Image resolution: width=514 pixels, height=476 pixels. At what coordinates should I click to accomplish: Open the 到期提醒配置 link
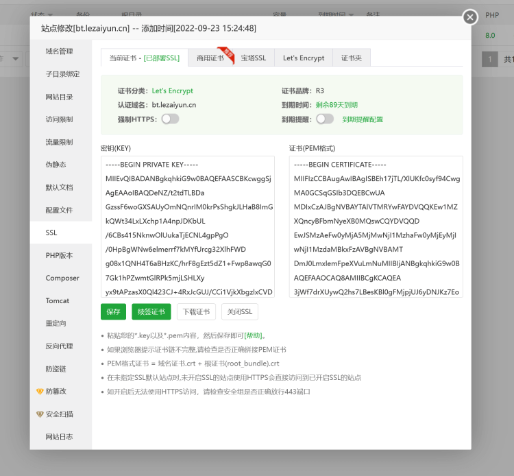click(363, 119)
